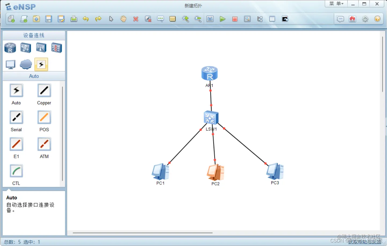Open the 菜单 dropdown menu
The height and width of the screenshot is (246, 387).
tap(336, 3)
